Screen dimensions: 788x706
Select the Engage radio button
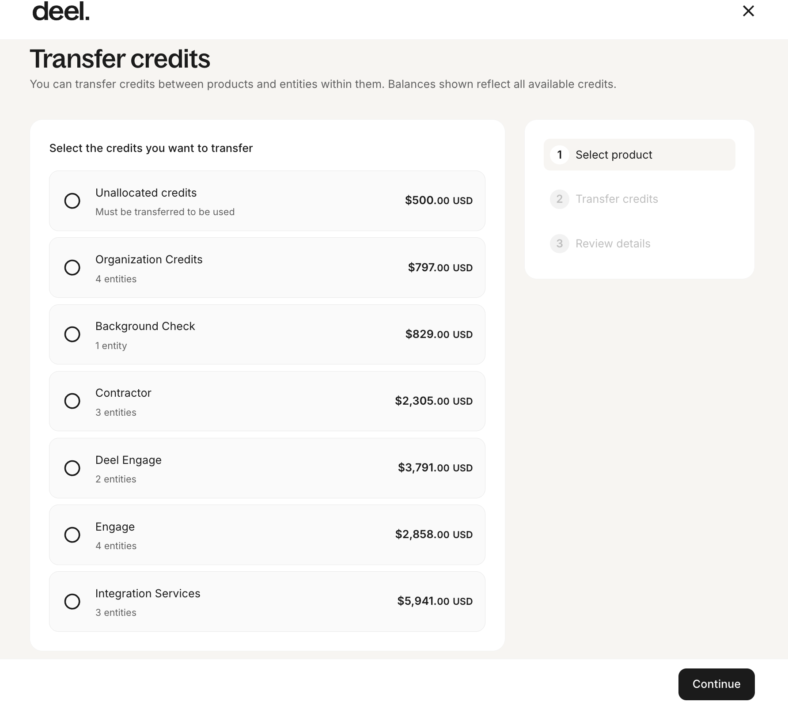coord(72,535)
